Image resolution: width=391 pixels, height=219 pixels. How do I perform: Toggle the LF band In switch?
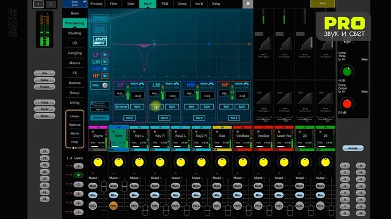pyautogui.click(x=105, y=54)
